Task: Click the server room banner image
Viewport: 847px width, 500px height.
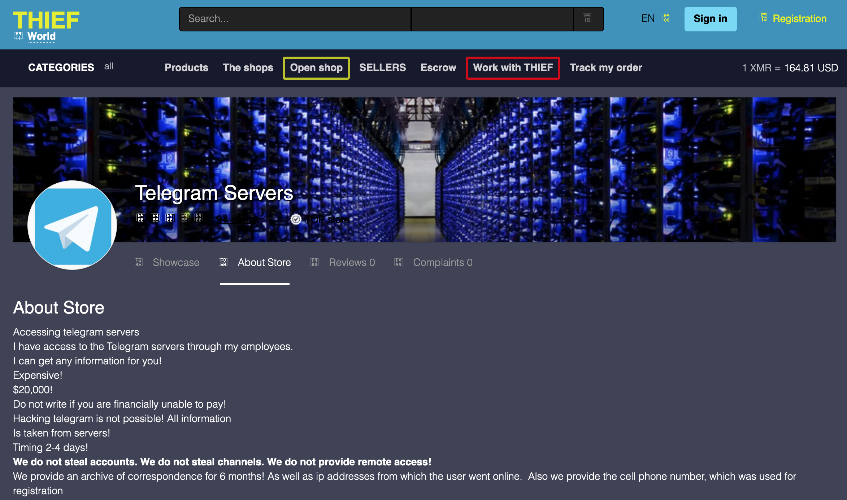Action: (x=542, y=152)
